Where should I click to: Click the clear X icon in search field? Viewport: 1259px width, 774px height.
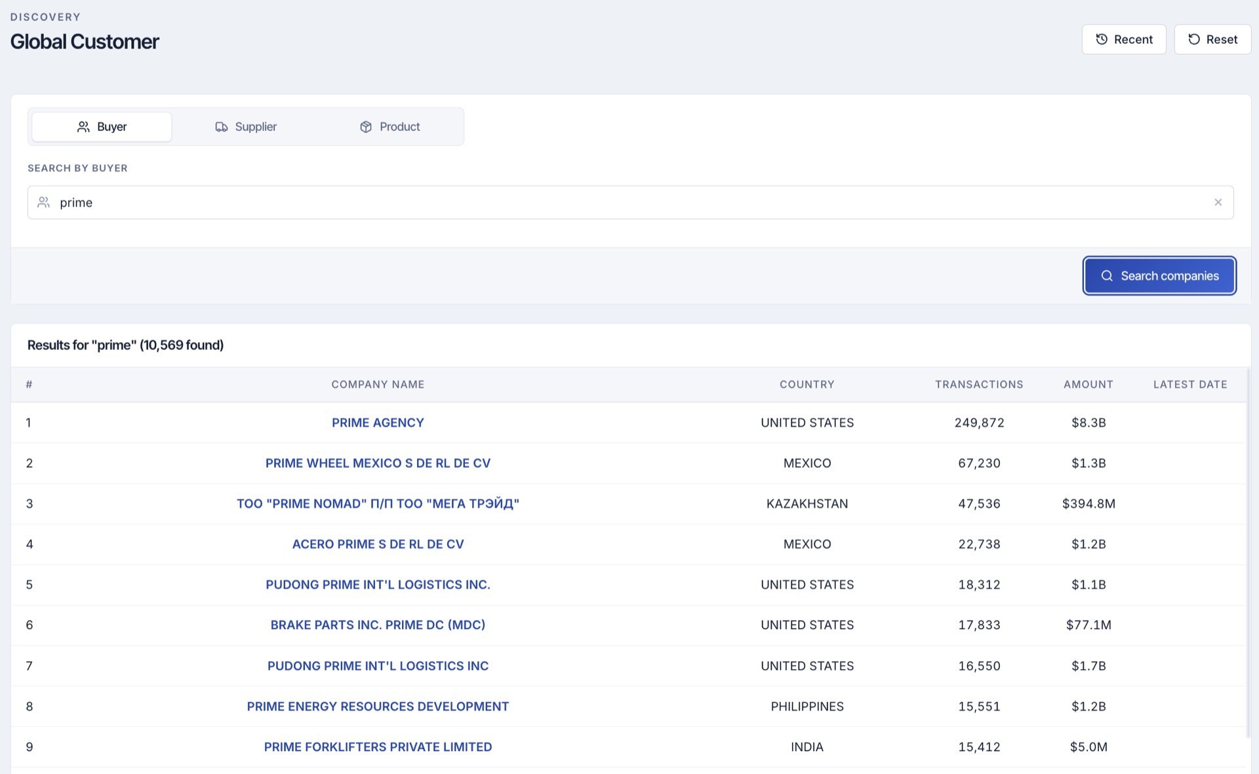click(1218, 203)
